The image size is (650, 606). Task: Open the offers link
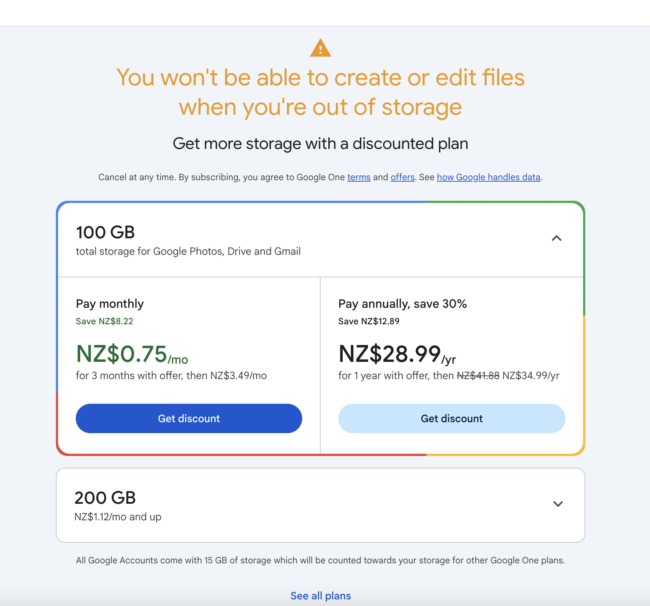pyautogui.click(x=402, y=177)
